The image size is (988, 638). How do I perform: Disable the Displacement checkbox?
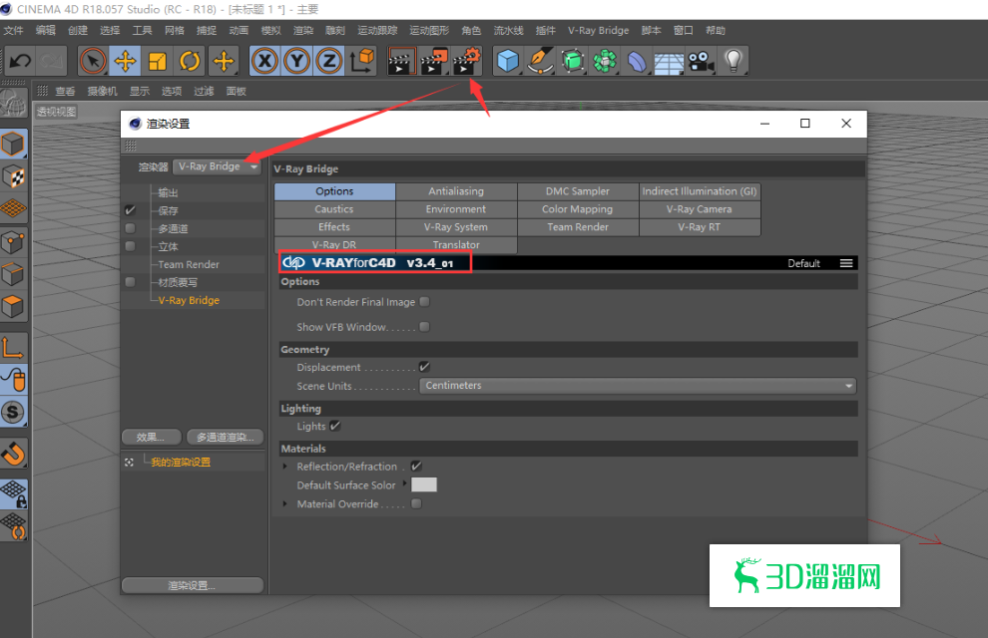(x=424, y=367)
